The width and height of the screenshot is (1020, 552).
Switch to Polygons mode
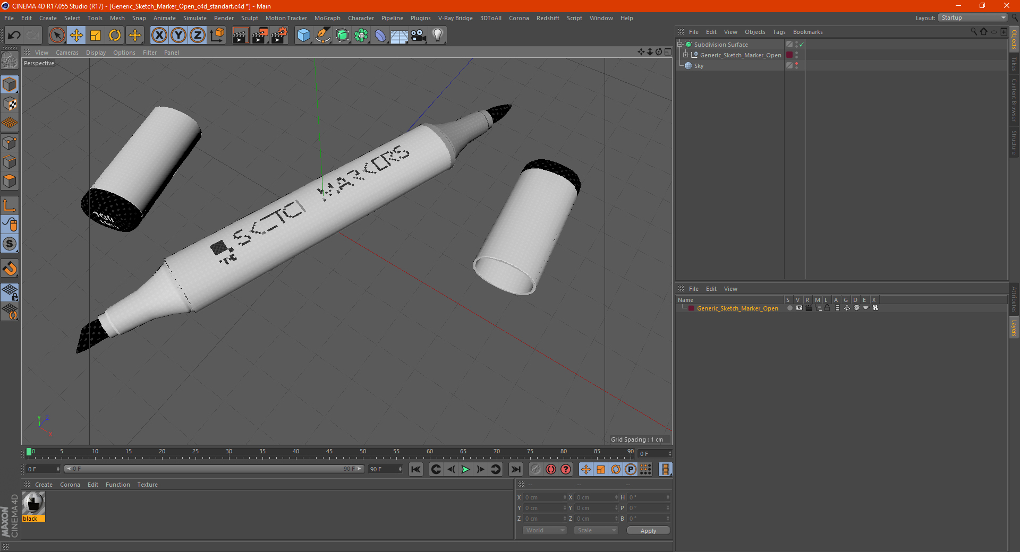[10, 181]
